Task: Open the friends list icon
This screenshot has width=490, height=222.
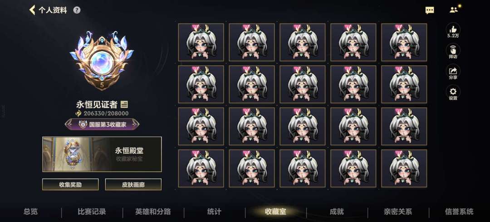Action: coord(454,9)
